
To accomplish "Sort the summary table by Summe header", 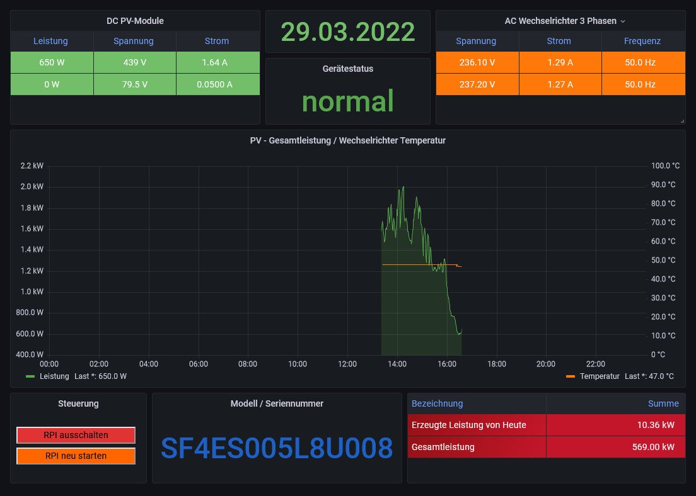I will coord(663,403).
